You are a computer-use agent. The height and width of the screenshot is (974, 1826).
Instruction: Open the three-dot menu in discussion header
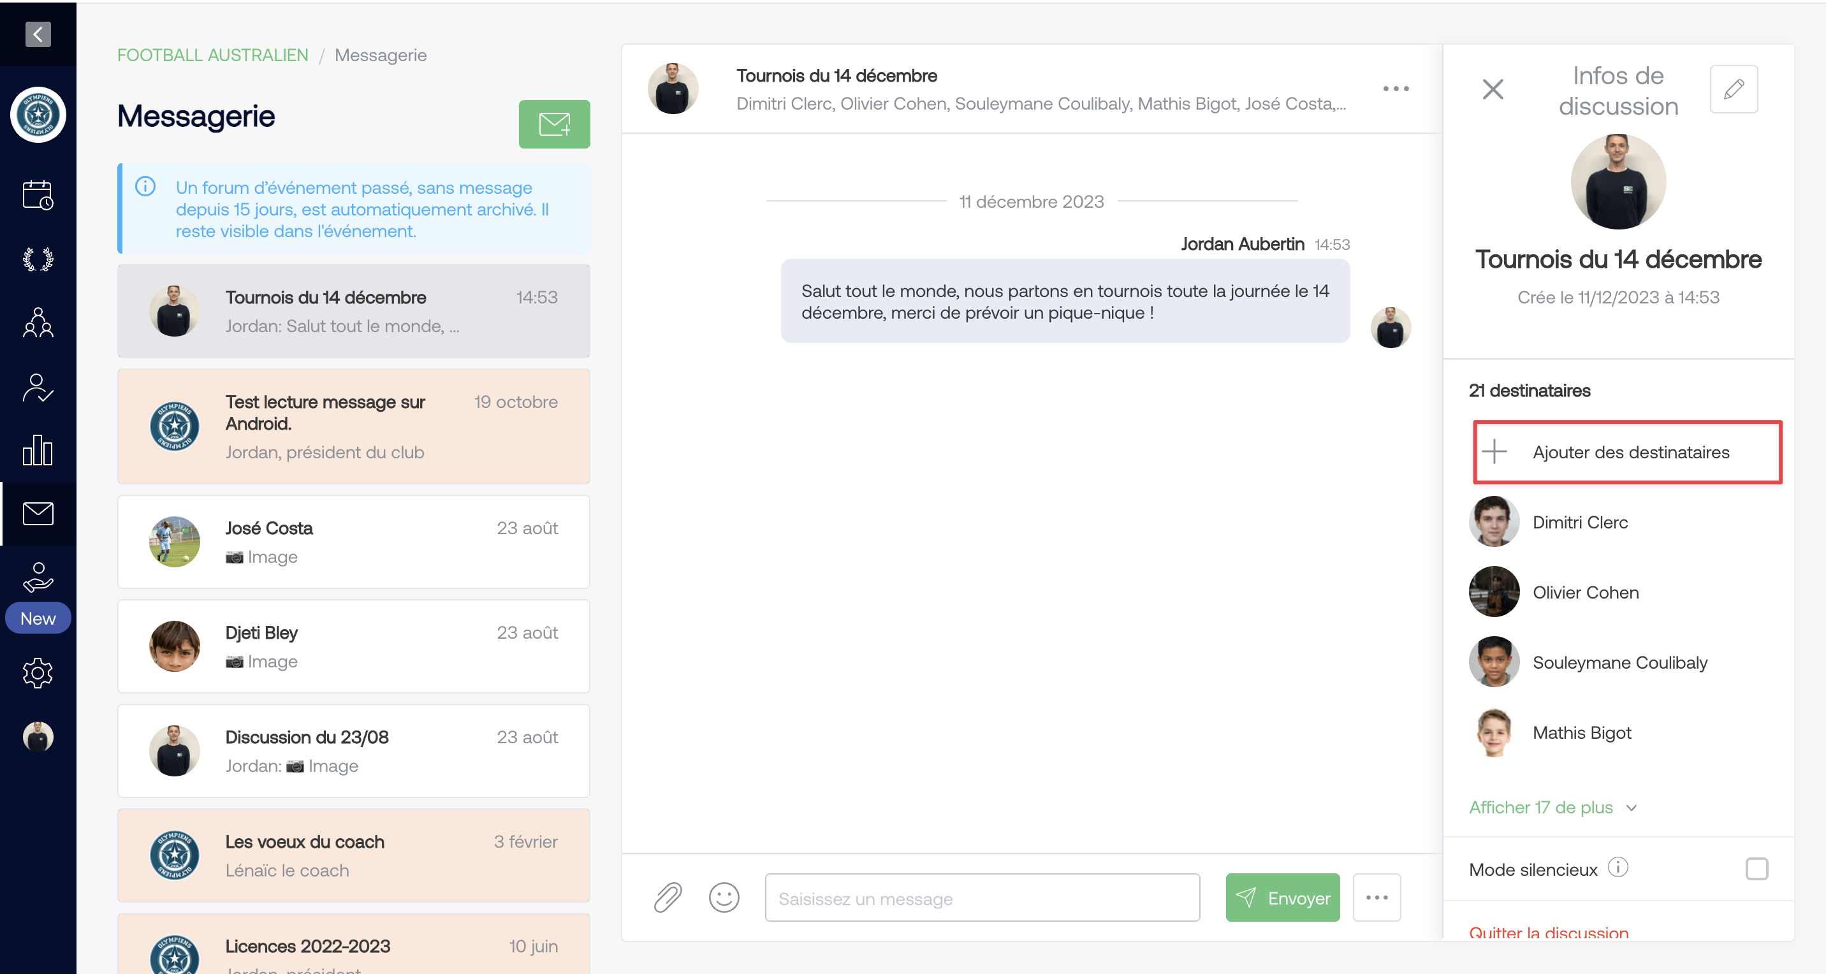[x=1396, y=89]
